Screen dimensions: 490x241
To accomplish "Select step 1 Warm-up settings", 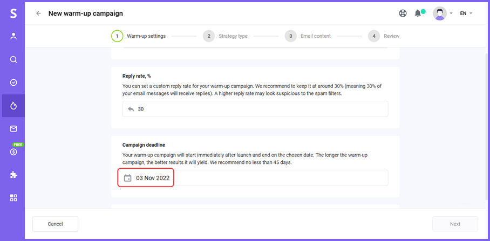I will 139,36.
